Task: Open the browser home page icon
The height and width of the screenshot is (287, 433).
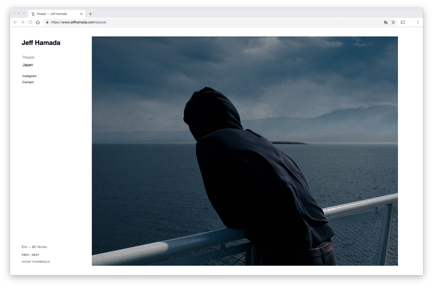Action: (x=38, y=22)
